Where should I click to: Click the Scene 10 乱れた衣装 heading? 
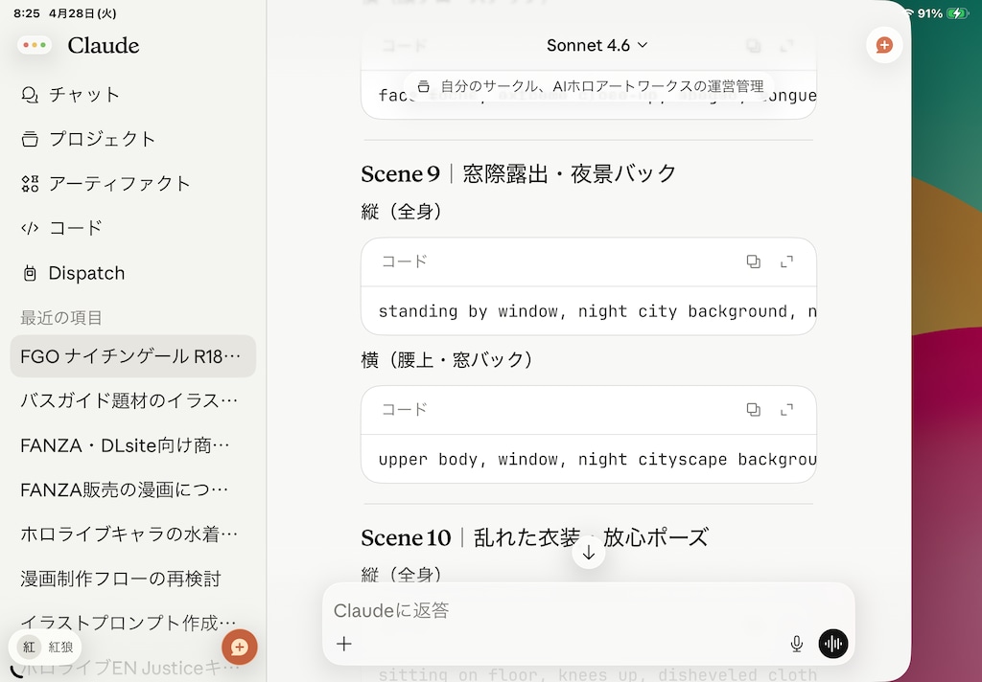point(534,537)
